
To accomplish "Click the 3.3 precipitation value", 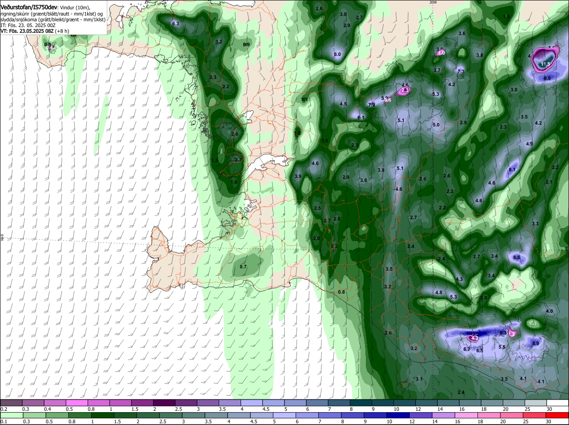I will tap(535, 224).
